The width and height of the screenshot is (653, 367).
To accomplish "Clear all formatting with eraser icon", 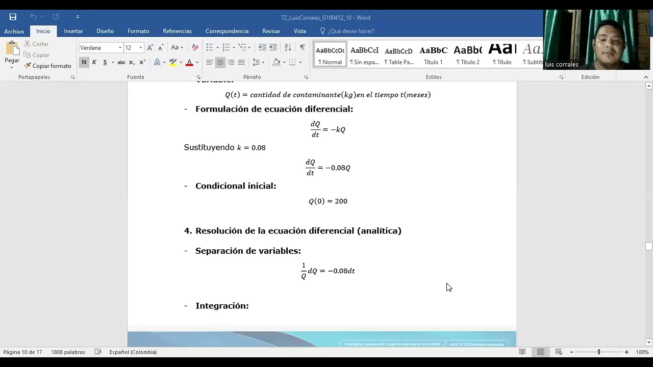I will pyautogui.click(x=195, y=47).
